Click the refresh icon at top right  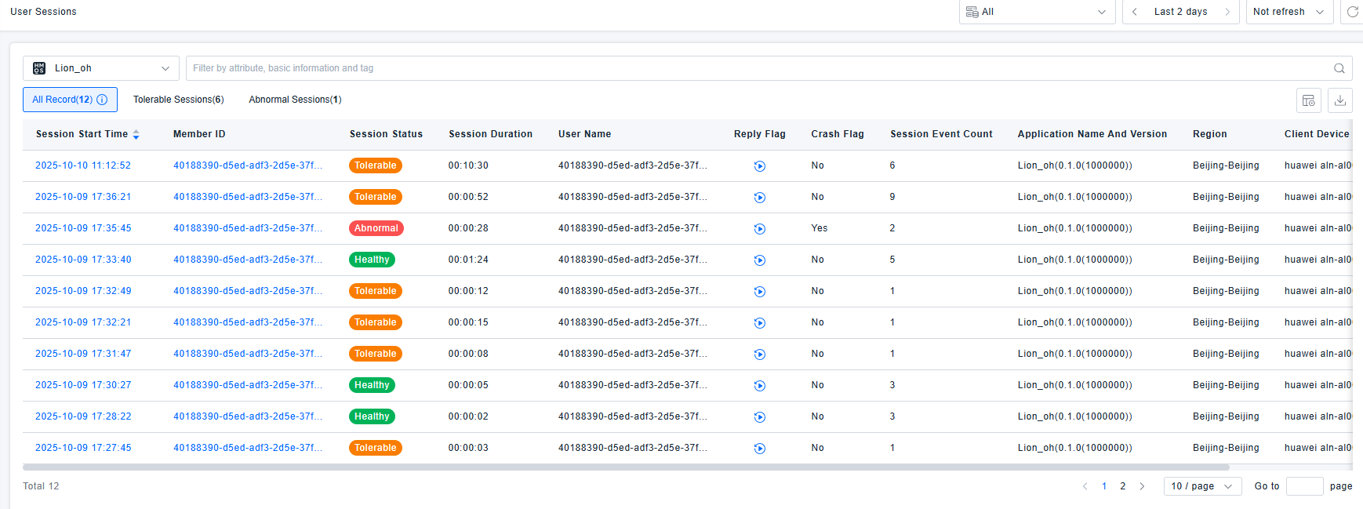1353,12
